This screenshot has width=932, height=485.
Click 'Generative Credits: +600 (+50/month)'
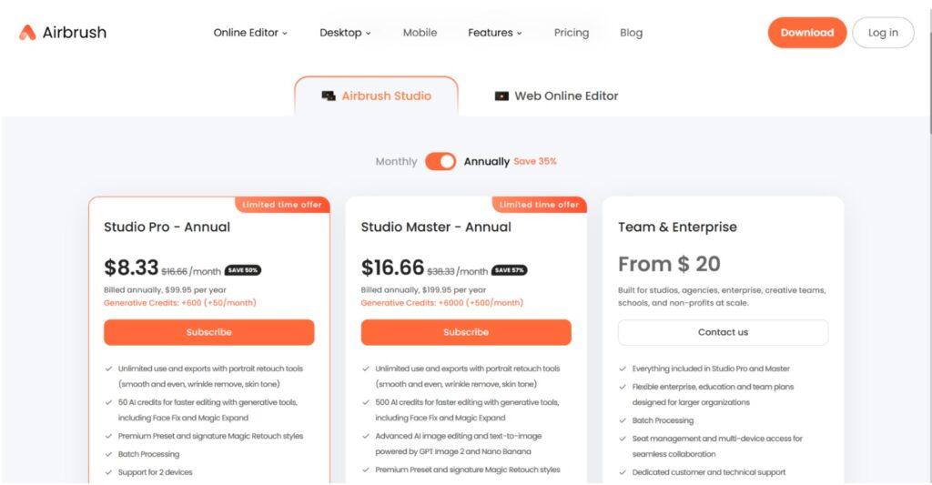point(180,302)
